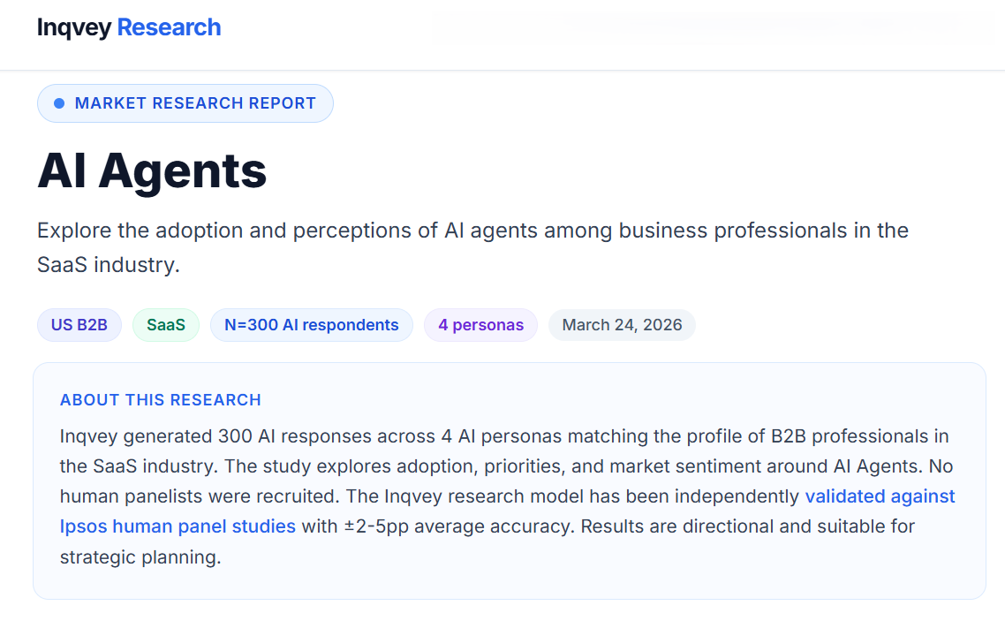Click the ABOUT THIS RESEARCH heading
Viewport: 1005px width, 628px height.
point(160,400)
